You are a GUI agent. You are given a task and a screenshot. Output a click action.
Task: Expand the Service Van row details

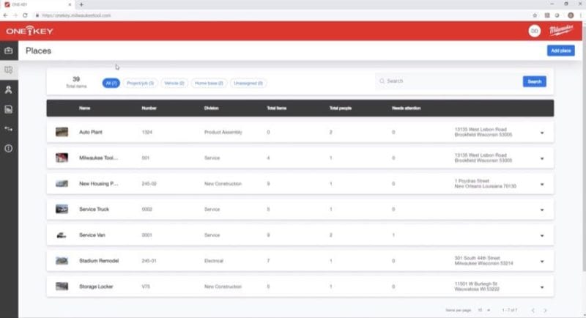[x=542, y=235]
